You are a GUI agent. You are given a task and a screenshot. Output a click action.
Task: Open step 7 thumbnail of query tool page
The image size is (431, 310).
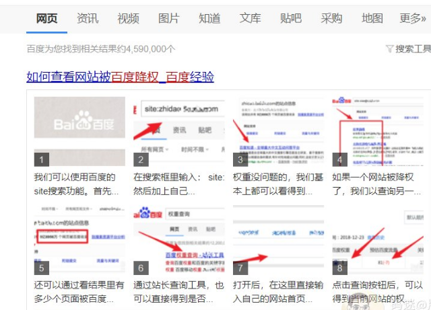[x=278, y=239]
